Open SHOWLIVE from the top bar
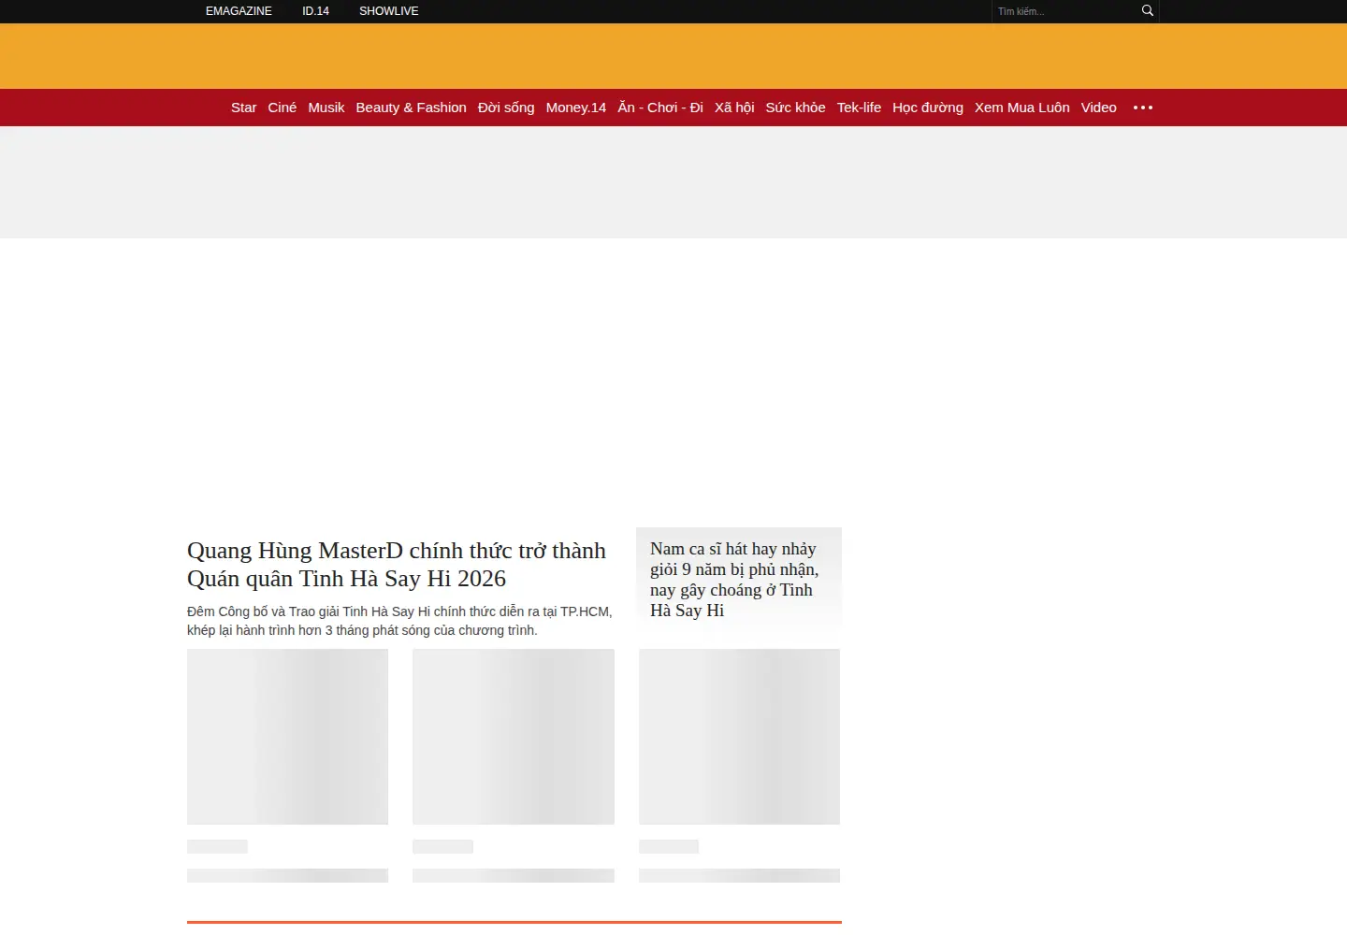 (389, 11)
